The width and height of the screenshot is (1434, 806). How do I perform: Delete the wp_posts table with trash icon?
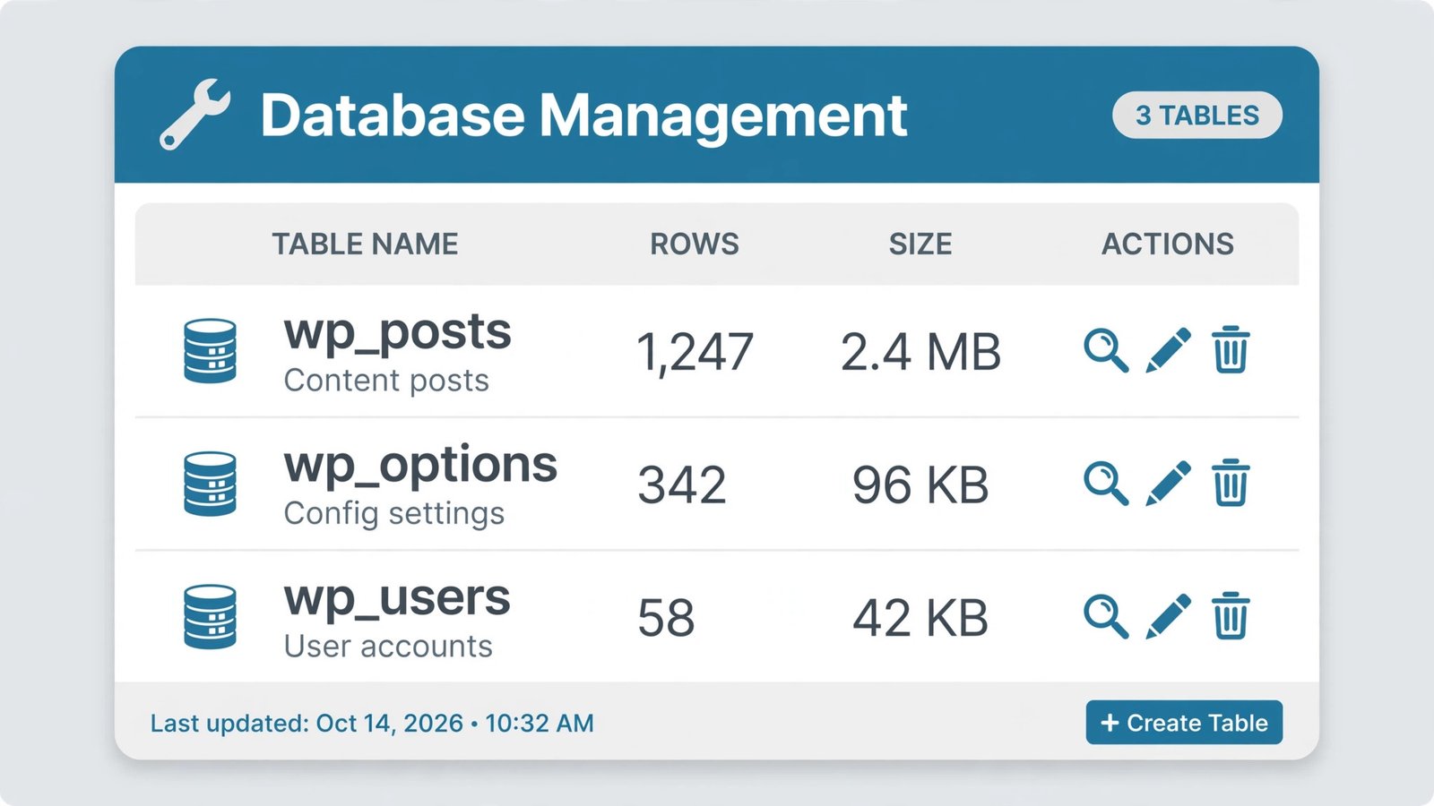1231,350
